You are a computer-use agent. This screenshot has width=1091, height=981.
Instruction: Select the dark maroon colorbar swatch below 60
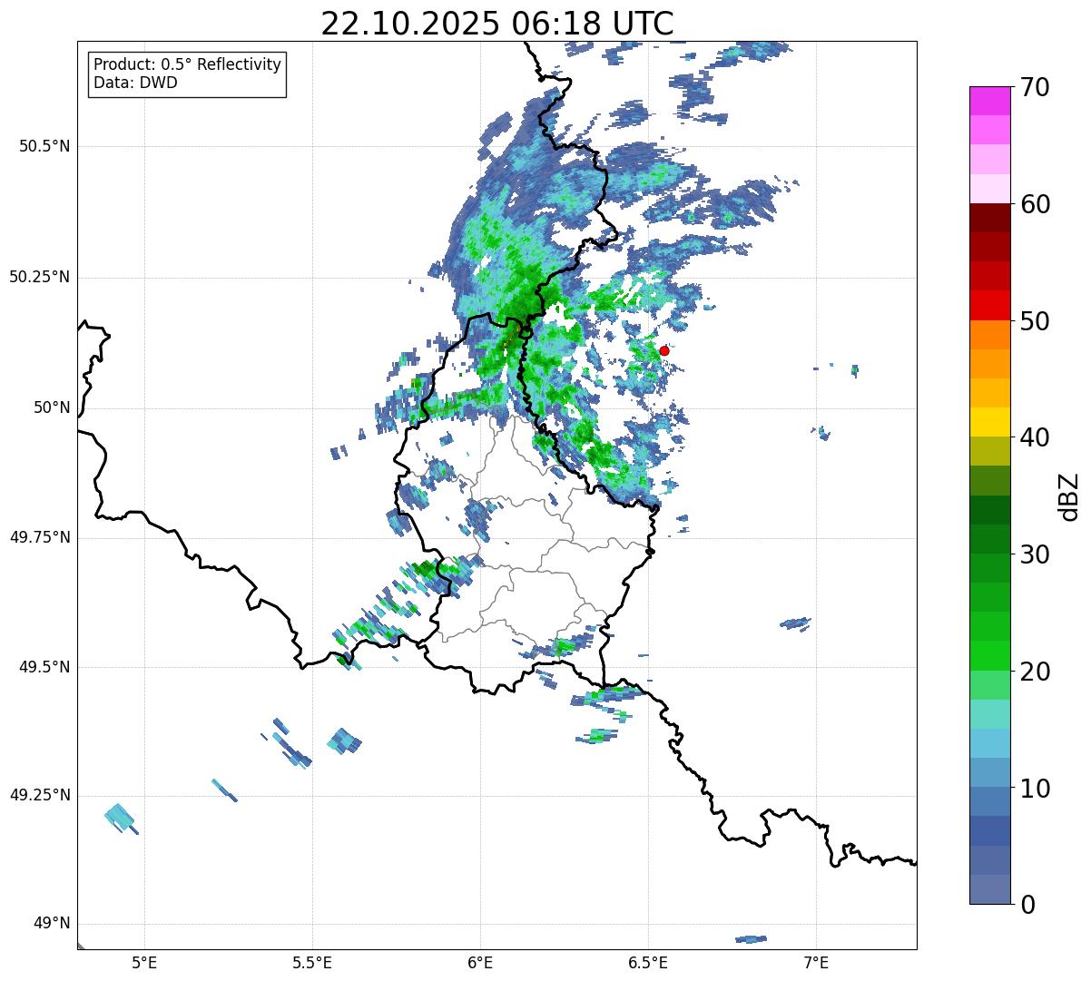click(x=989, y=218)
